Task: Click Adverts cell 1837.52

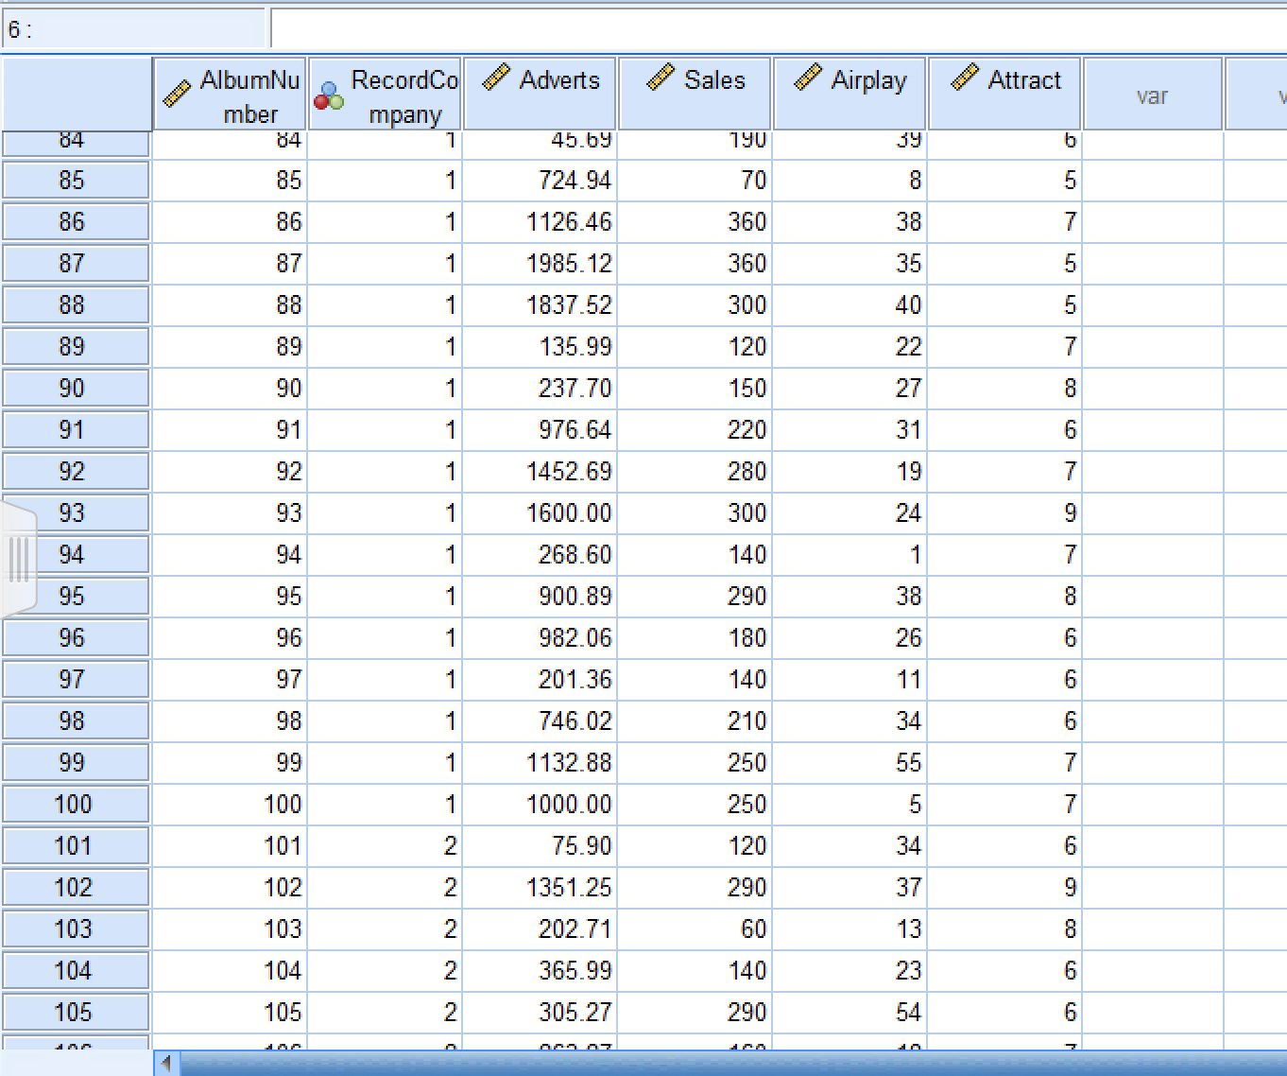Action: click(x=540, y=304)
